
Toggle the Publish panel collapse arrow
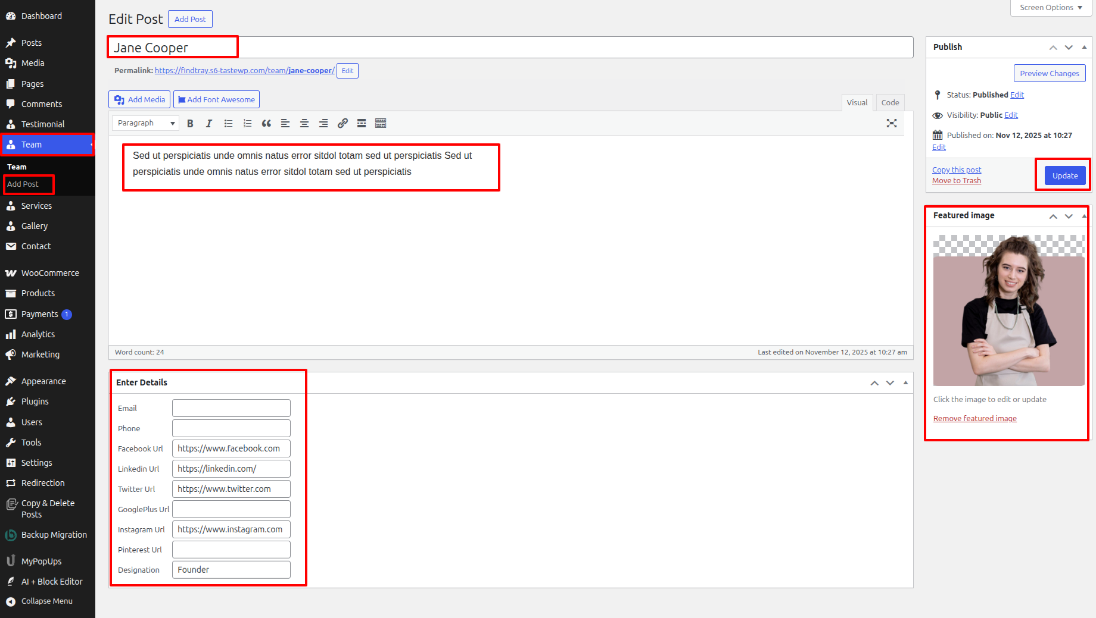click(x=1084, y=47)
